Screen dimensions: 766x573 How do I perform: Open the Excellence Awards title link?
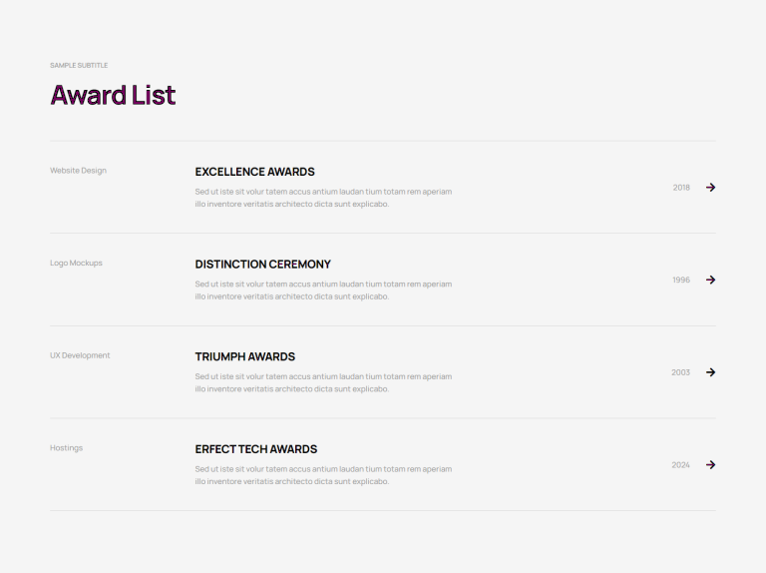point(255,172)
